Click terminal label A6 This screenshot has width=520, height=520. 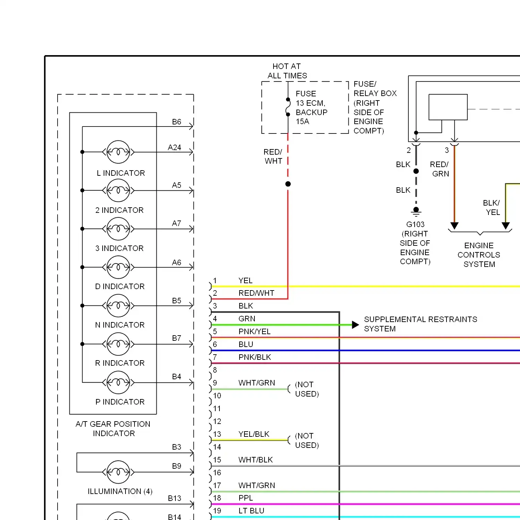[x=176, y=262]
